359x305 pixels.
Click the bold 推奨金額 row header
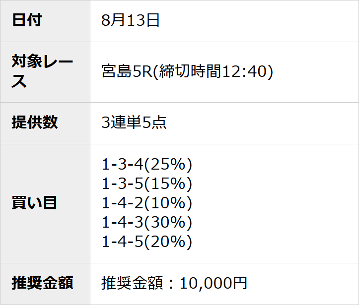coord(43,283)
